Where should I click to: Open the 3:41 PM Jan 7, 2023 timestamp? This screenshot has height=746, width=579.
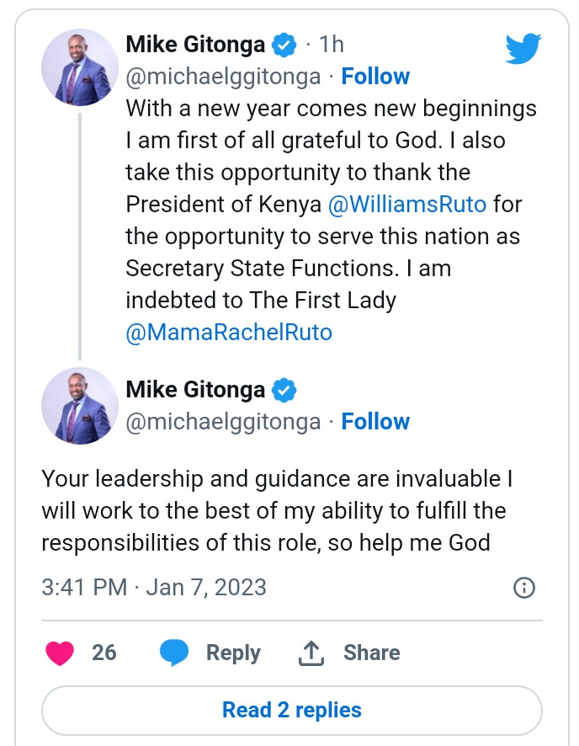click(x=153, y=588)
